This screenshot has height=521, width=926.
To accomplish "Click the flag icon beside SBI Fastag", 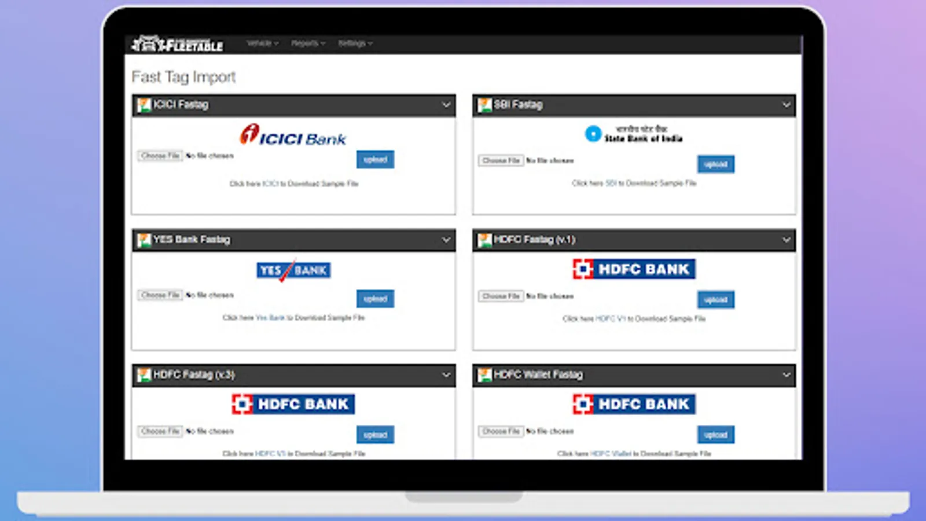I will 484,105.
